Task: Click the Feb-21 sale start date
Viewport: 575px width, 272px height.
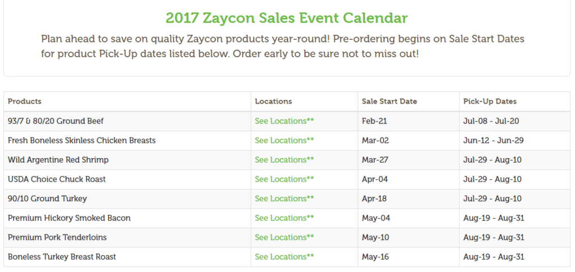Action: pyautogui.click(x=375, y=121)
